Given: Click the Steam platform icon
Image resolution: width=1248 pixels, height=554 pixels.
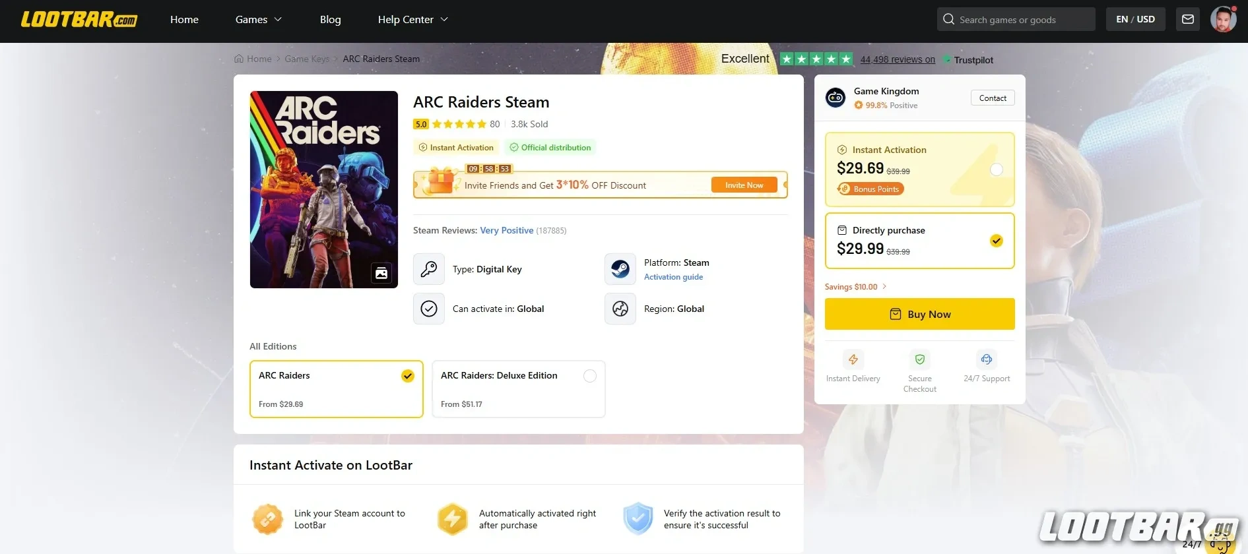Looking at the screenshot, I should point(620,269).
